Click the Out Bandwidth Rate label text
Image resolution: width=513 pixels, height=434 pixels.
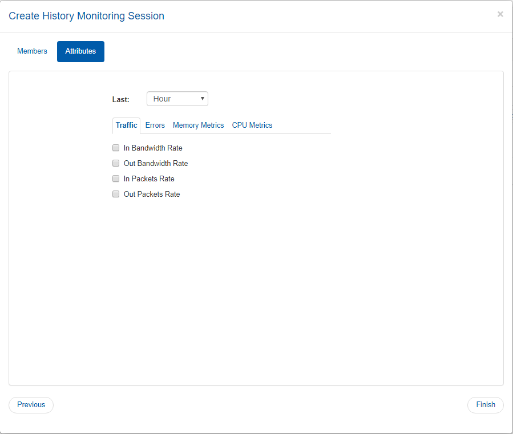tap(156, 164)
